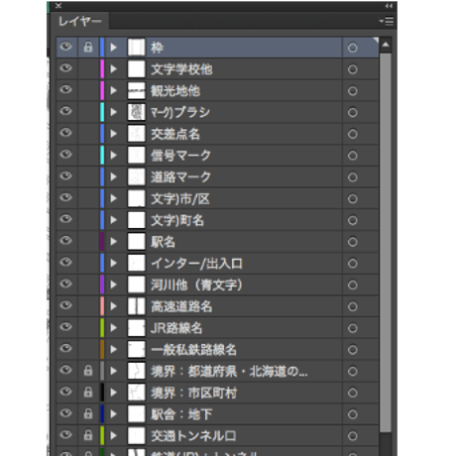Open the Layers panel flyout menu
Screen dimensions: 456x456
[387, 21]
